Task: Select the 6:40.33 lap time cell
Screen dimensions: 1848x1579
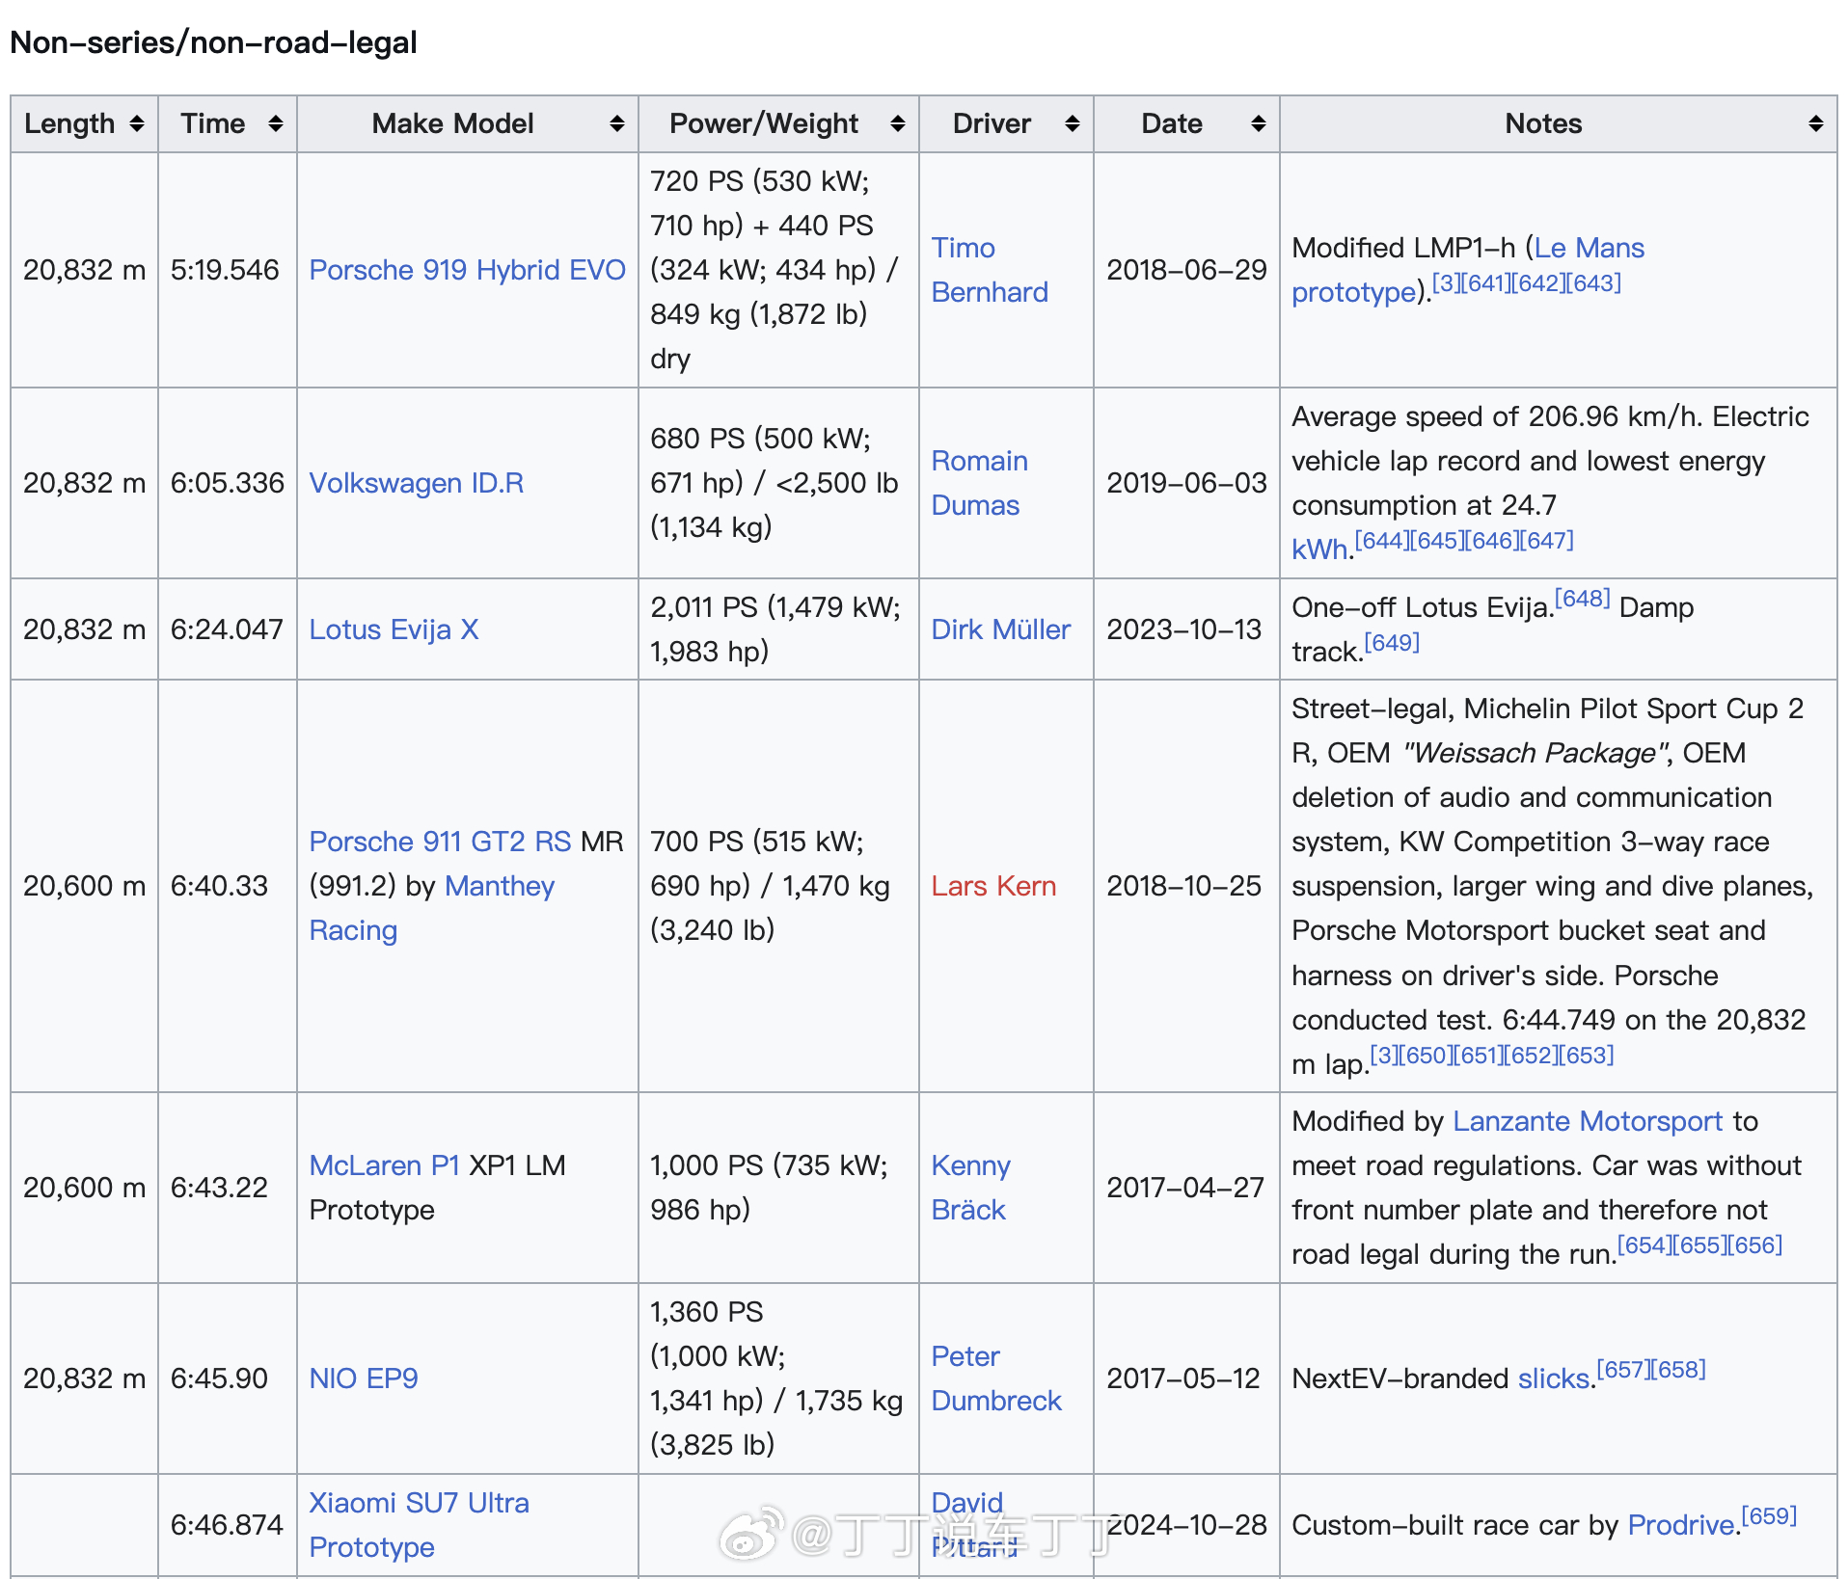Action: point(227,886)
